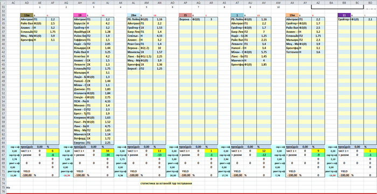The image size is (377, 194).
Task: Select the yellow cell with value 9
Action: click(x=318, y=151)
